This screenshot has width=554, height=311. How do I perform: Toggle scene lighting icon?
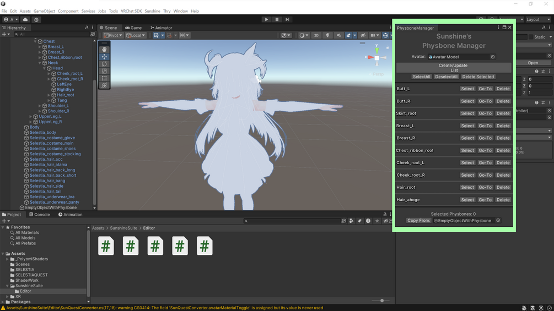[x=327, y=35]
